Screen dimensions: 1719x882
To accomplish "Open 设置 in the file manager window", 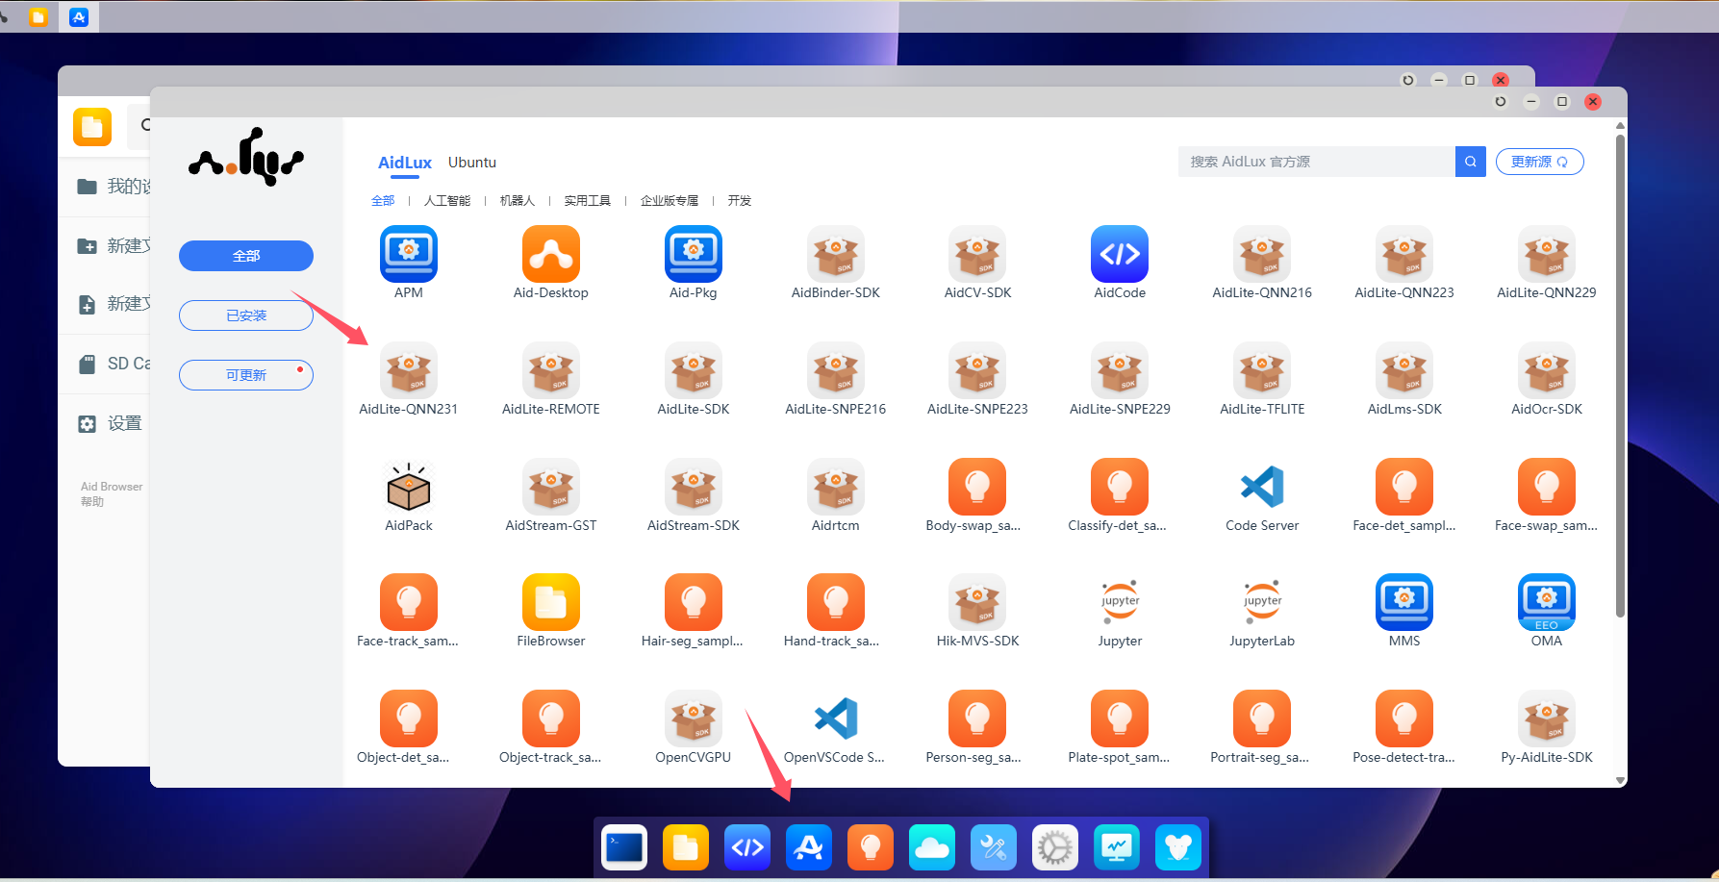I will click(111, 423).
